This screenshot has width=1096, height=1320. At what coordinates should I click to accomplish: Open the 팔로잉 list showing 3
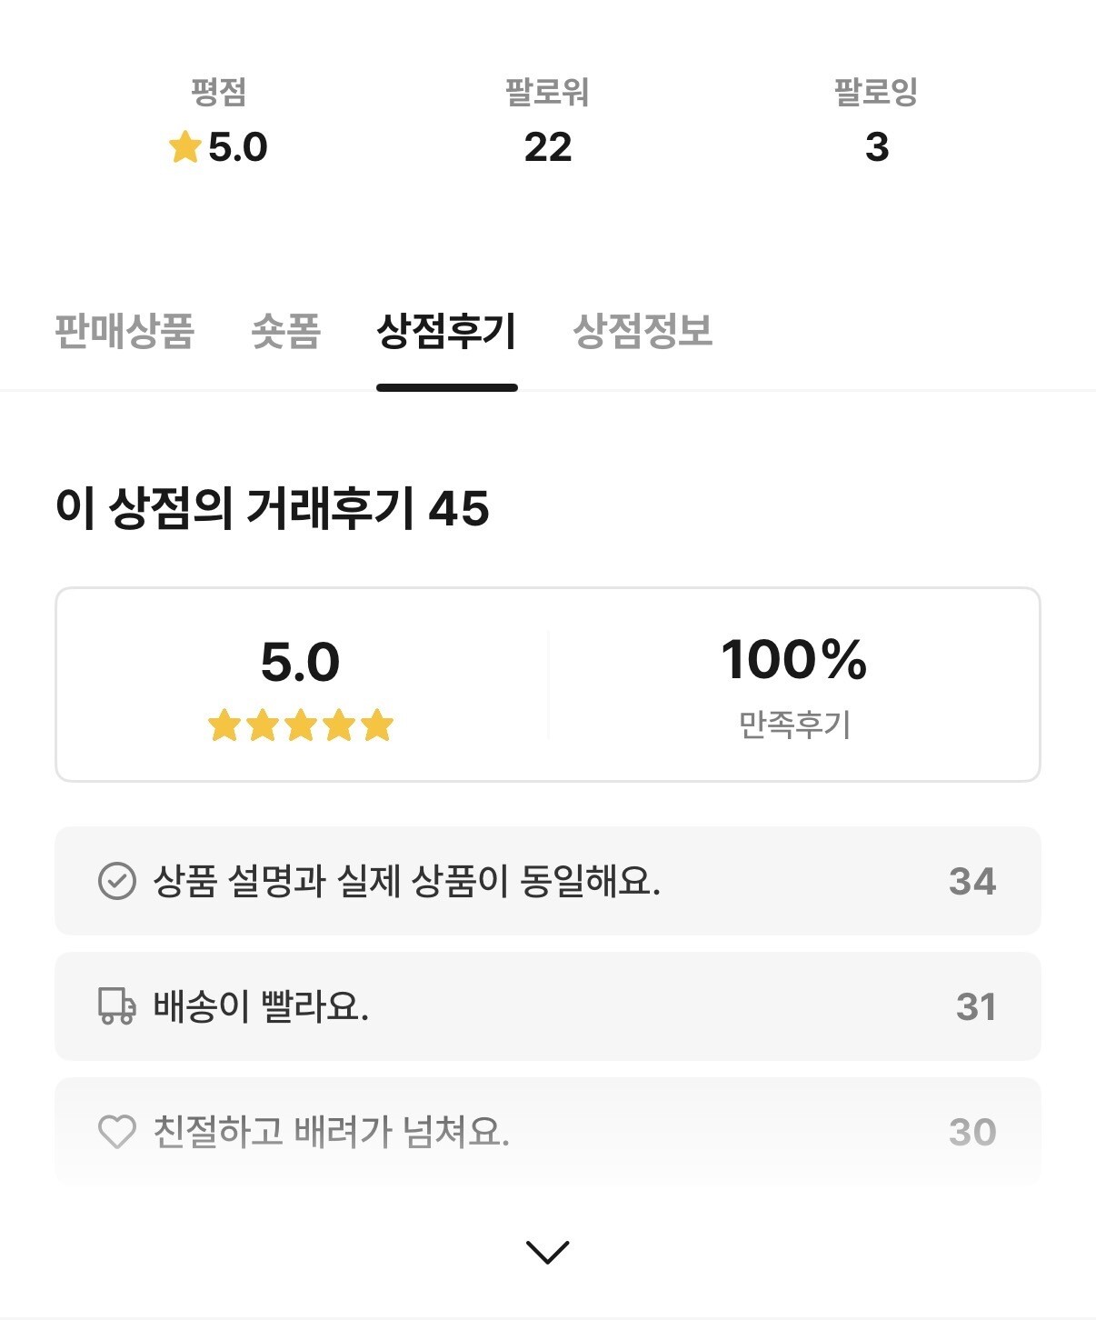tap(876, 147)
